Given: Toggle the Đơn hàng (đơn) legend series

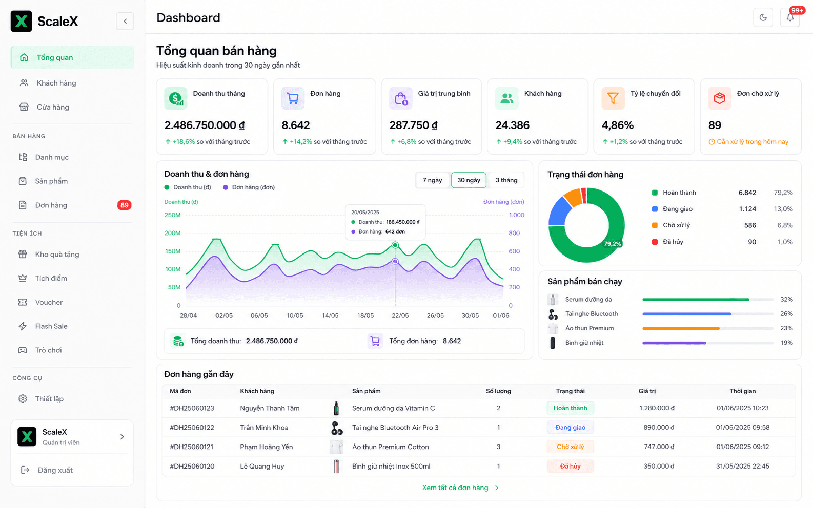Looking at the screenshot, I should (249, 187).
